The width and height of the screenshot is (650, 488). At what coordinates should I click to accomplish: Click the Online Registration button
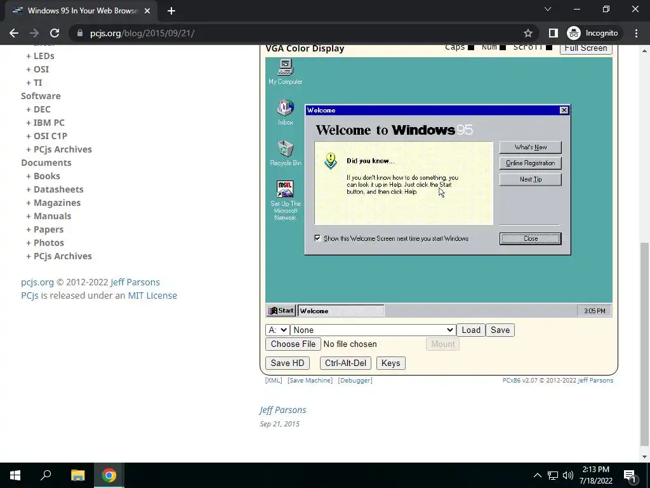530,163
